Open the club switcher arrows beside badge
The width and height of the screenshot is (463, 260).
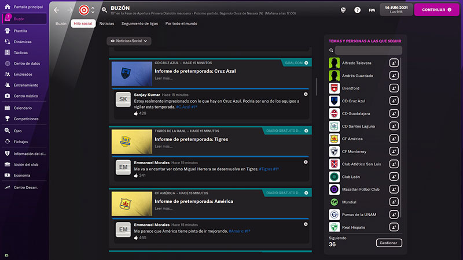(x=93, y=10)
